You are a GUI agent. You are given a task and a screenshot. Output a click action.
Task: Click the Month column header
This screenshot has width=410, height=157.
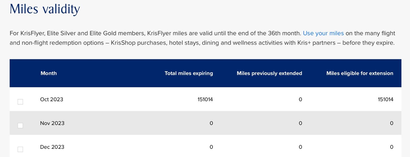[x=49, y=73]
